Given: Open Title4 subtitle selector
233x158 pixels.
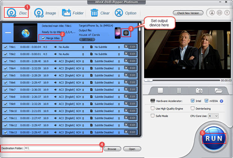Looking at the screenshot, I should coord(119,68).
